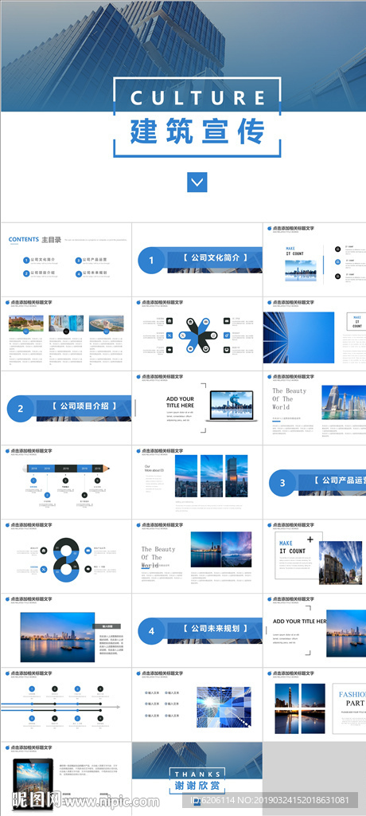Click circle 3 beside 公司产品运营 in the contents list

(79, 260)
